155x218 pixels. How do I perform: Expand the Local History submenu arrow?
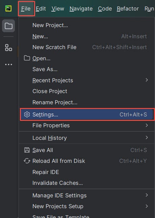[147, 138]
